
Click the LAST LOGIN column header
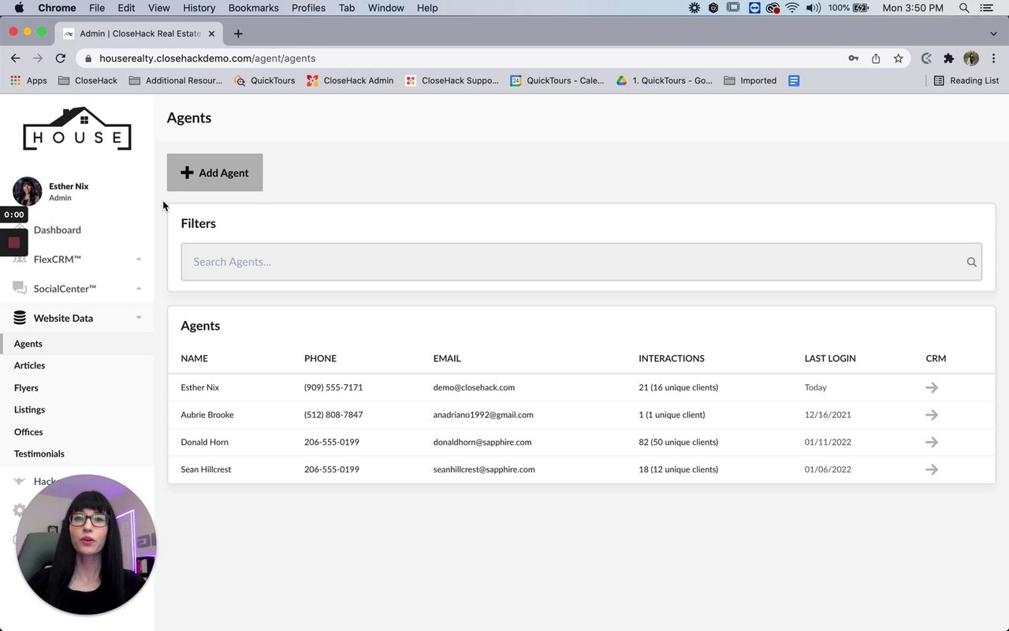(x=830, y=358)
